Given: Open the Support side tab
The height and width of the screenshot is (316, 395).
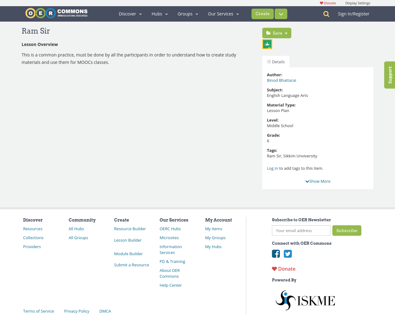Looking at the screenshot, I should 390,75.
